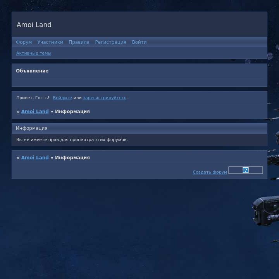Click the 'Вы не имеете прав' message
Image resolution: width=279 pixels, height=279 pixels.
tap(72, 139)
